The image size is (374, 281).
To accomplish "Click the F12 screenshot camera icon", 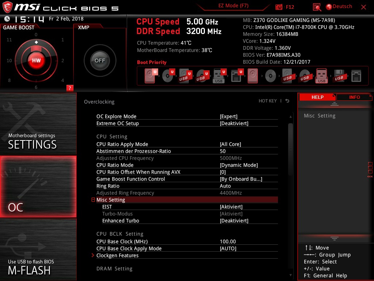I will [279, 7].
